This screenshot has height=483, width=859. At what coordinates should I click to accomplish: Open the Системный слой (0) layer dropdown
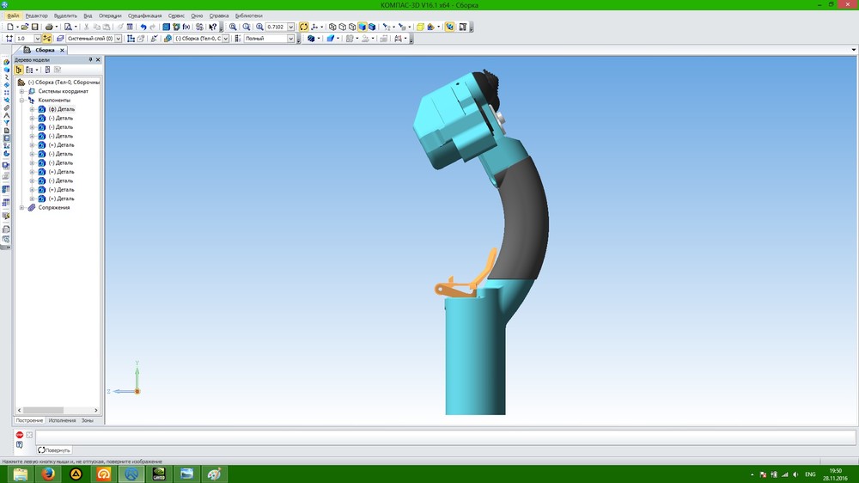[118, 39]
